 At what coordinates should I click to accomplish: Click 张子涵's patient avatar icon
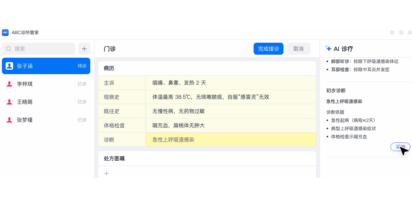click(9, 66)
